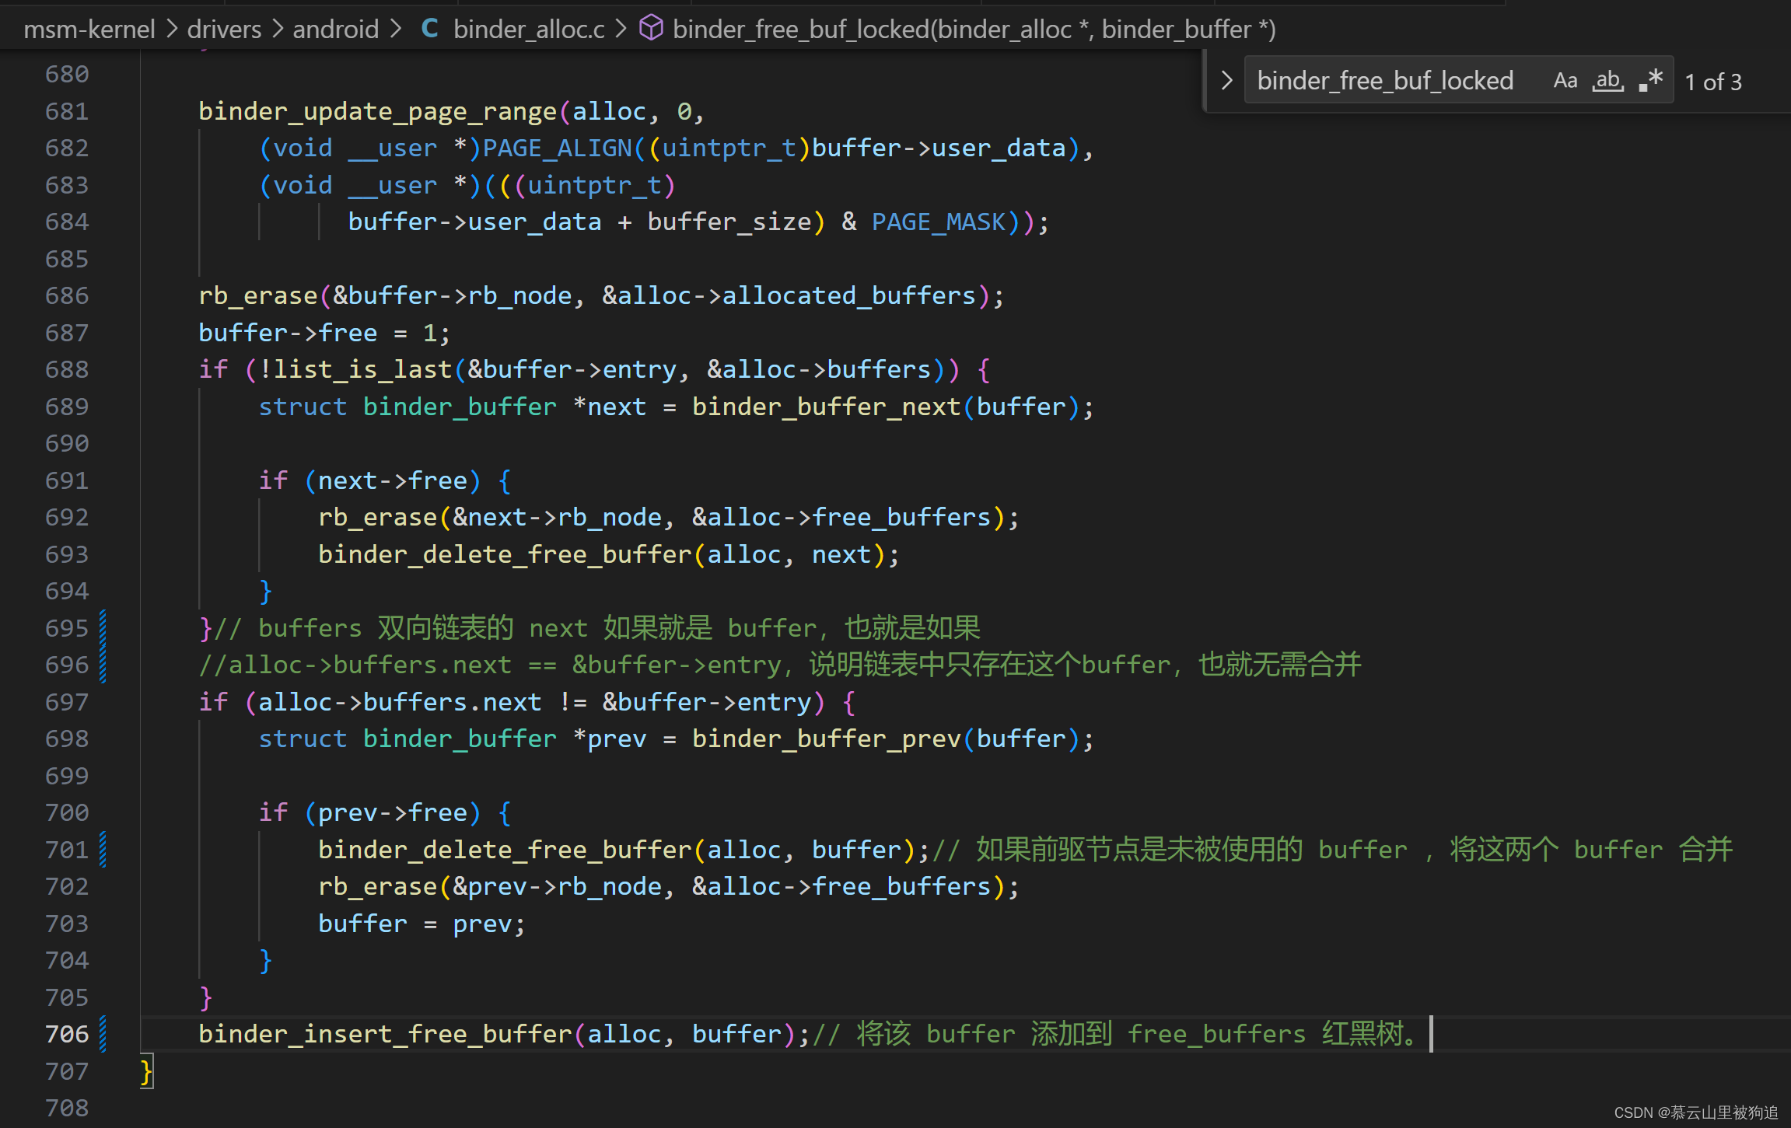Enable Use Regular Expression search option
Screen dimensions: 1791x1128
[1650, 81]
